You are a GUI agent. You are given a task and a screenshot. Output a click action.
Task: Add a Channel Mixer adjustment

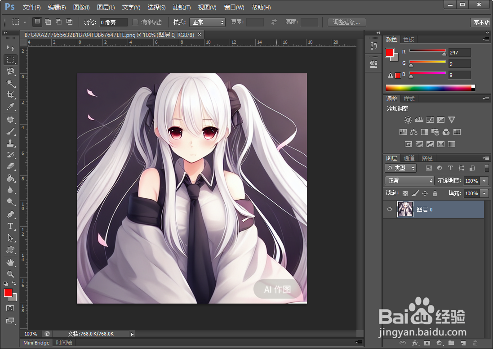point(446,132)
